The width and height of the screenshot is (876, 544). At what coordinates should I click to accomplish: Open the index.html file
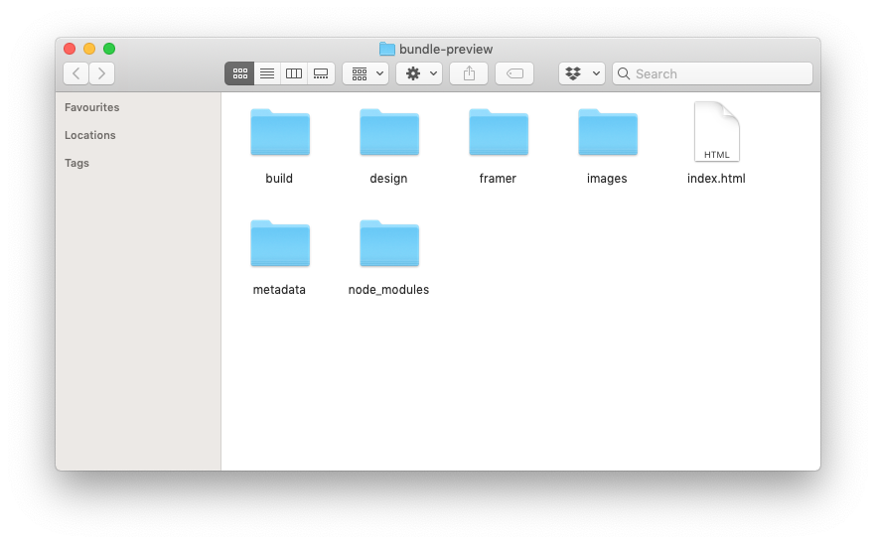pyautogui.click(x=716, y=133)
